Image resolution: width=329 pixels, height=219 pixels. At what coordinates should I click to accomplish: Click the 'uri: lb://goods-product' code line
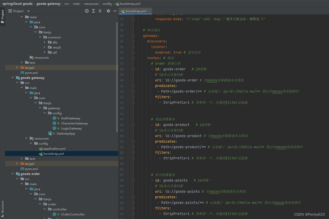[x=178, y=136]
